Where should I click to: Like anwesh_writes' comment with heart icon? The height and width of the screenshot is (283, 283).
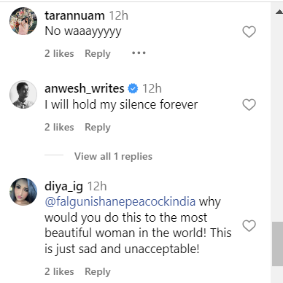click(x=249, y=105)
